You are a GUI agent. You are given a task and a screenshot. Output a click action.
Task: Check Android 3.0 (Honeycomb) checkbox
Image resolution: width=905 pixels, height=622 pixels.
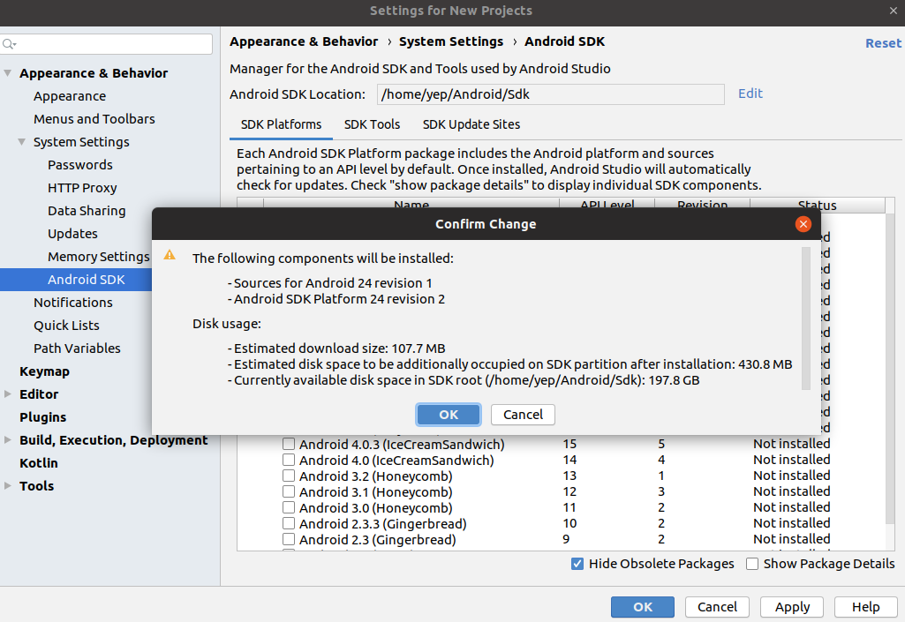click(289, 507)
